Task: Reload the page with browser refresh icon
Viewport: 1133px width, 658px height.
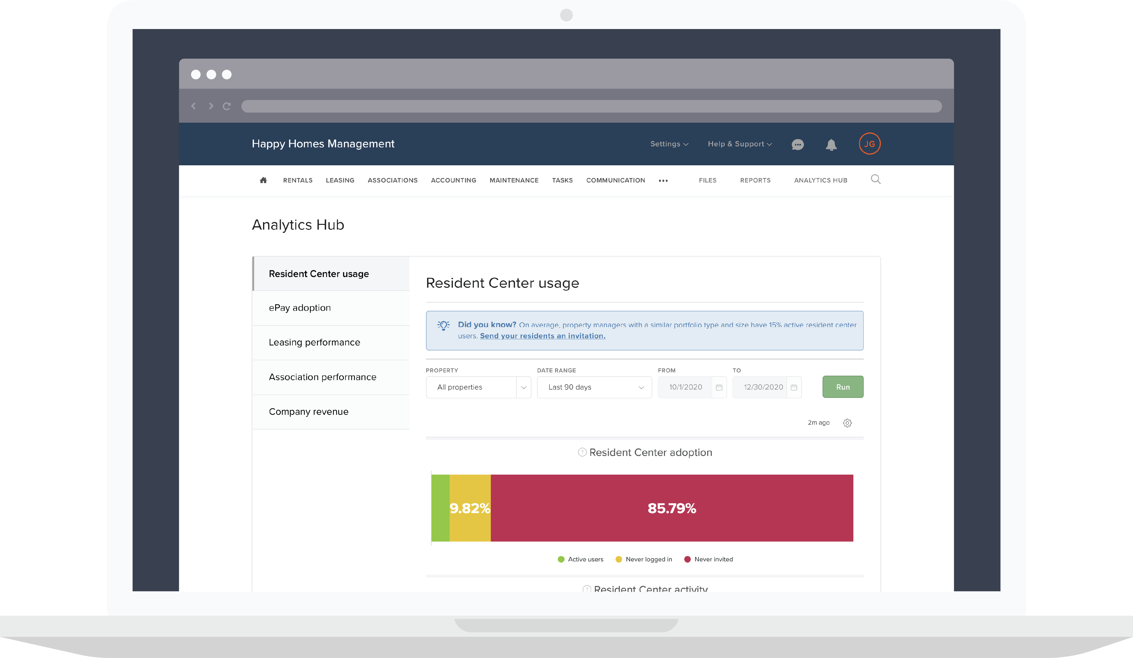Action: 227,106
